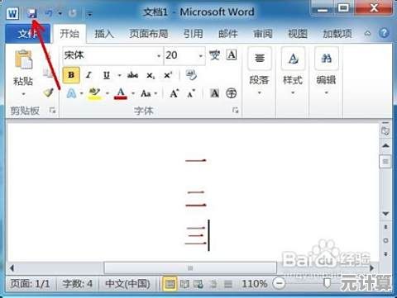Click the Text Highlight Color marker icon

94,93
